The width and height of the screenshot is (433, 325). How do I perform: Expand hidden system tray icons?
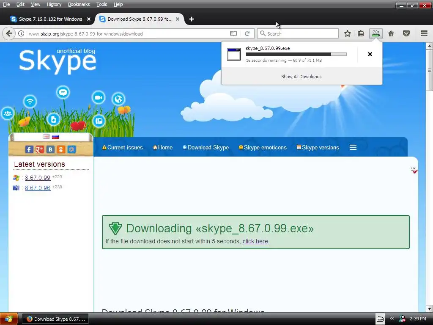click(392, 319)
